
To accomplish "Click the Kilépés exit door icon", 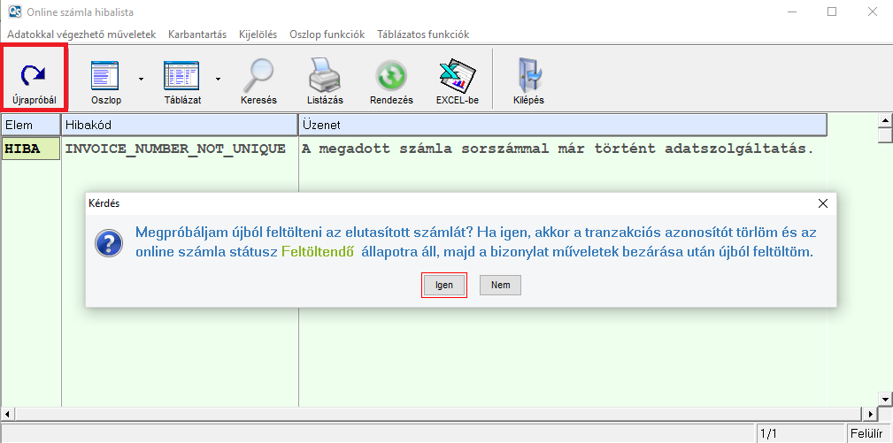I will point(528,76).
